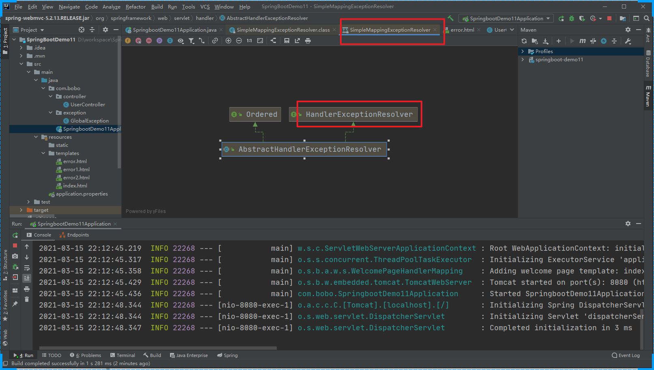Start debugging with the bug icon

(x=572, y=18)
